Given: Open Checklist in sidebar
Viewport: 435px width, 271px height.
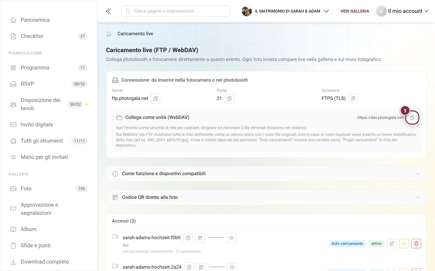Looking at the screenshot, I should pyautogui.click(x=49, y=36).
